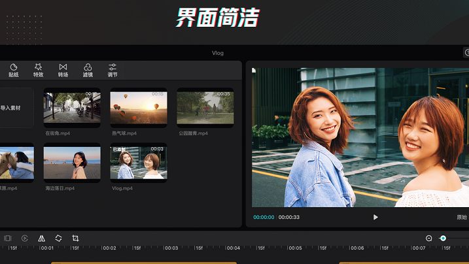469x264 pixels.
Task: Open the 贴纸 stickers panel
Action: click(13, 70)
